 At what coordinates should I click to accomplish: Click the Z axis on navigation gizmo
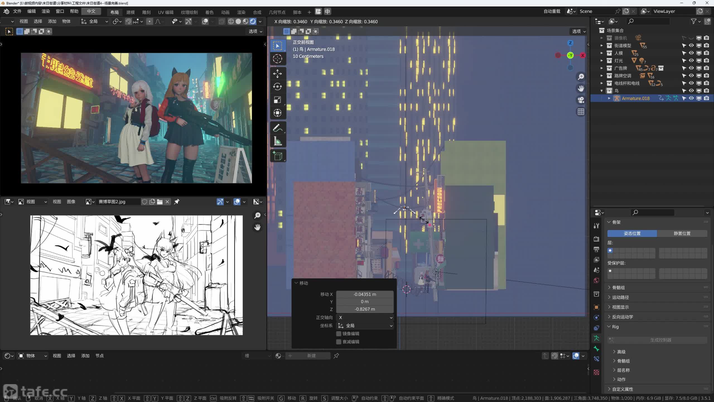click(x=570, y=43)
